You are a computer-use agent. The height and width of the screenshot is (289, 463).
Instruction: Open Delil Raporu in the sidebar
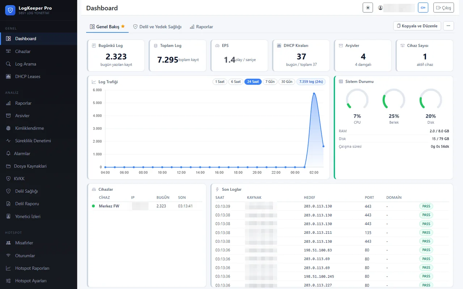click(38, 204)
